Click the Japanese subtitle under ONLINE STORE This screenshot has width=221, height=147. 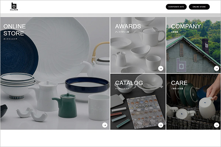pyautogui.click(x=10, y=39)
